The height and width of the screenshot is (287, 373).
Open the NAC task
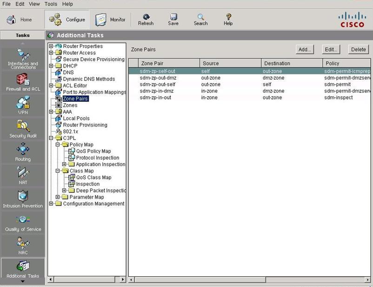pos(23,246)
